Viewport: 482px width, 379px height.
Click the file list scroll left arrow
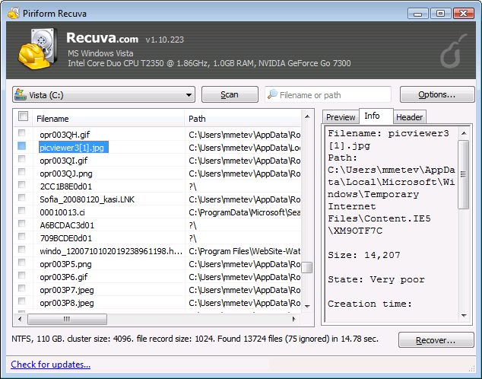20,319
